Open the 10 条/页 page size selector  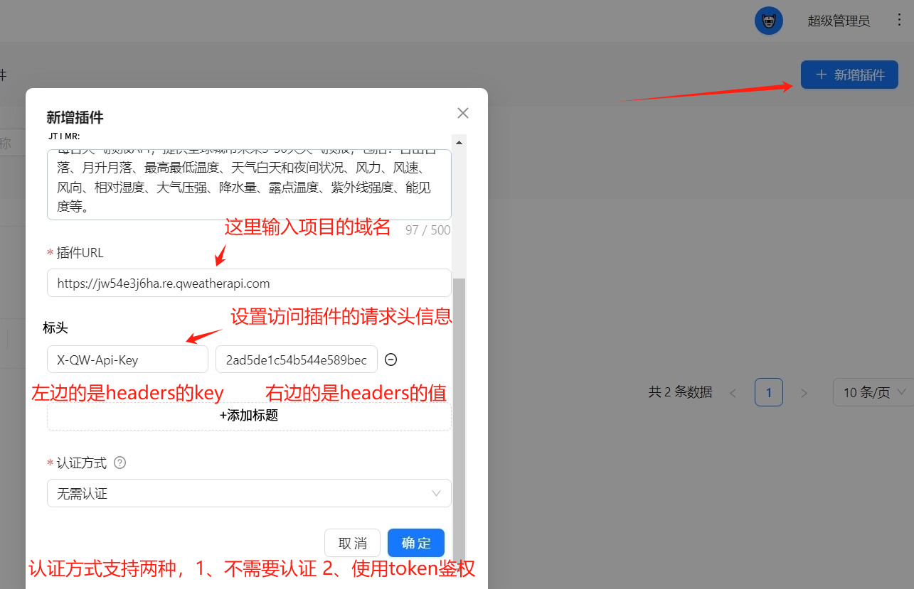(873, 392)
